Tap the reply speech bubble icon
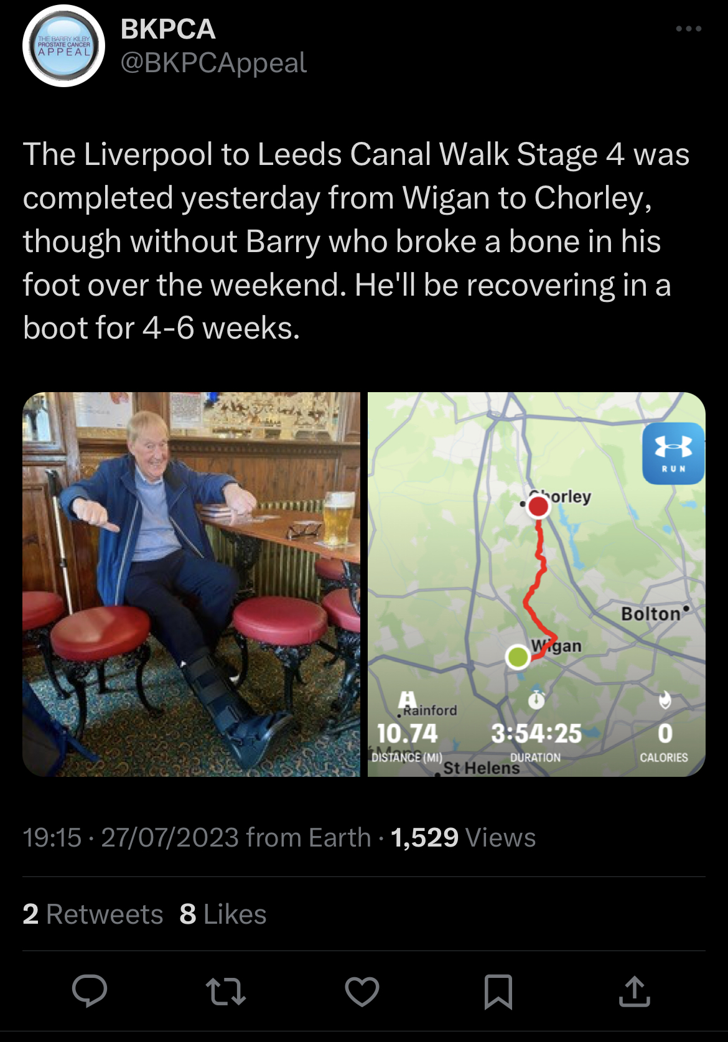 [90, 990]
